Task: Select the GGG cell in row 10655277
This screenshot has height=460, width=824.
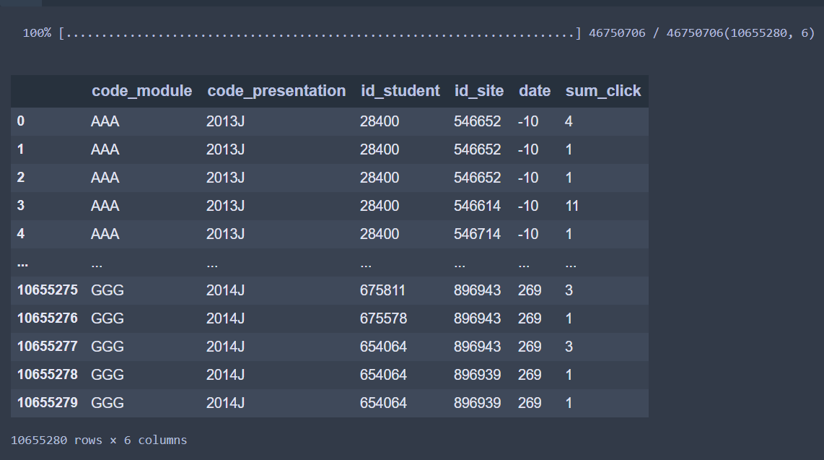Action: pos(108,347)
